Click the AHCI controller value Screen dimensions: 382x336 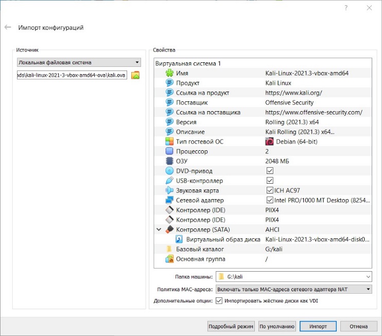pos(272,229)
